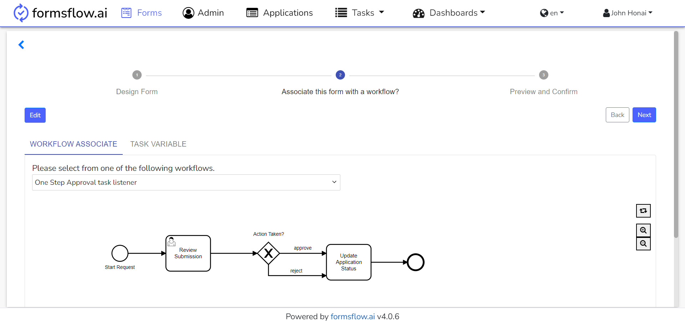Image resolution: width=685 pixels, height=321 pixels.
Task: Click the formsflow.ai brand name text
Action: pyautogui.click(x=70, y=13)
